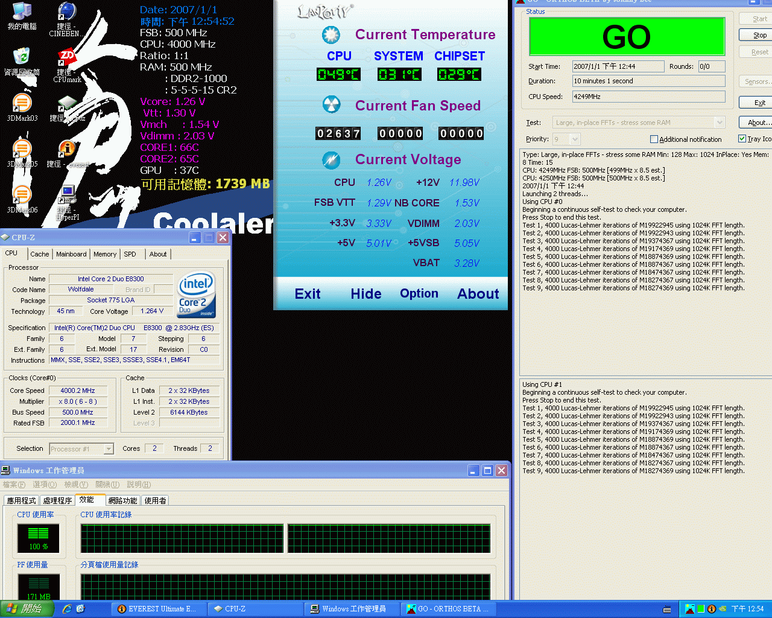This screenshot has width=772, height=618.
Task: Click the green square tray icon
Action: (701, 609)
